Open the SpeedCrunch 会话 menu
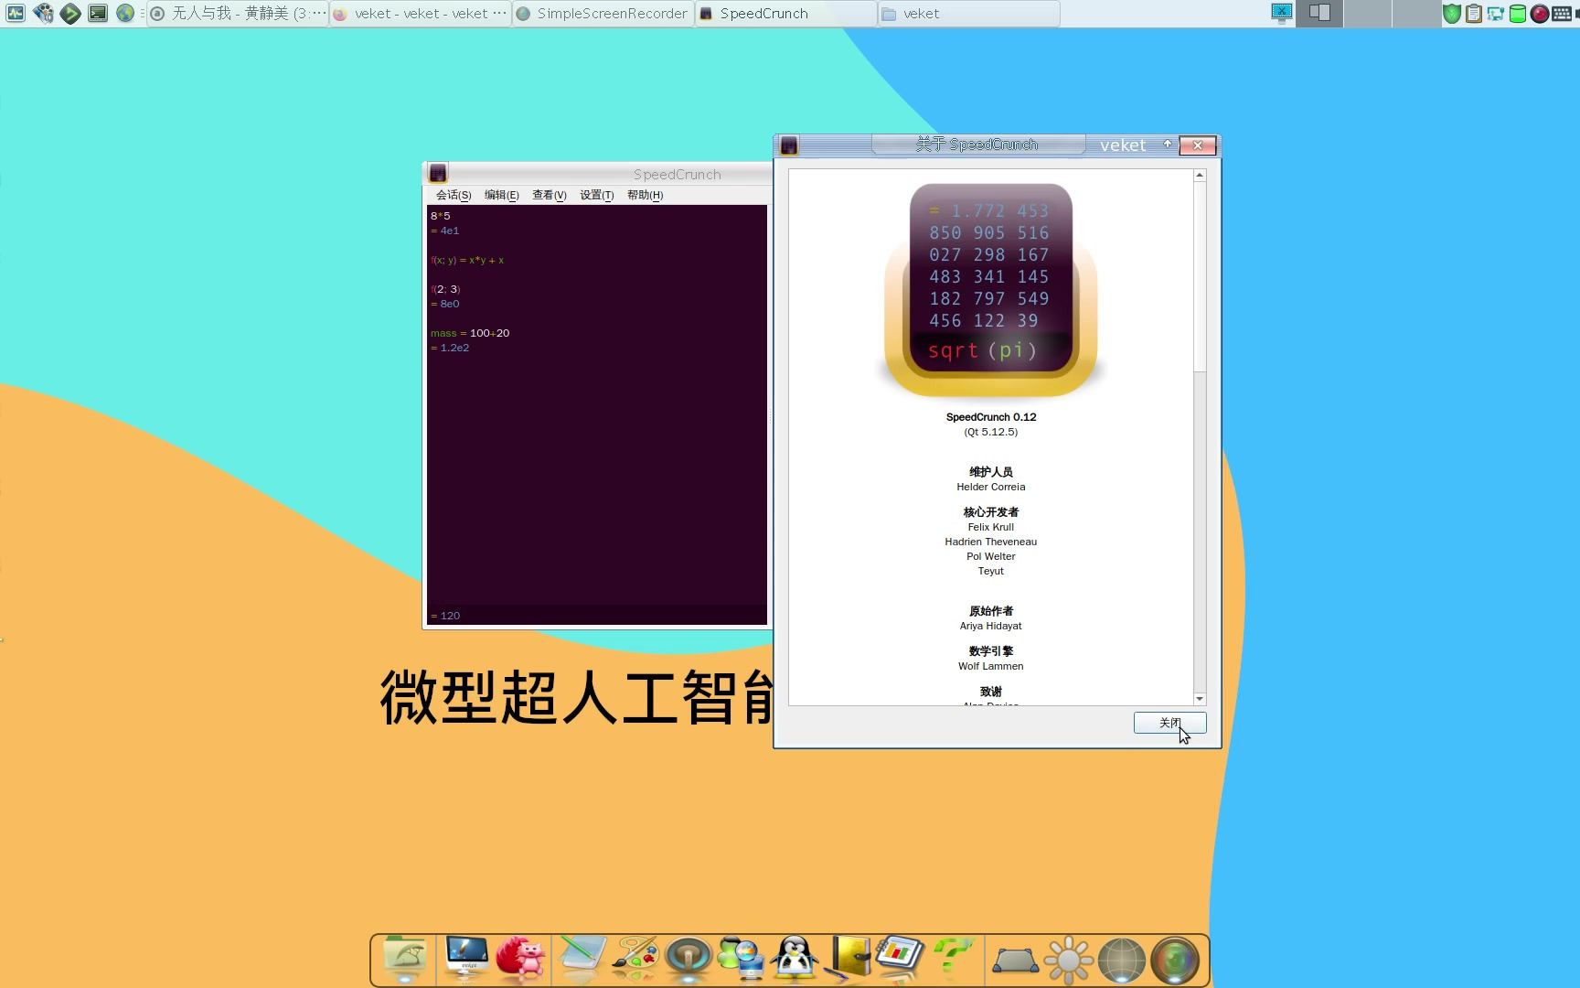This screenshot has width=1580, height=988. 452,195
